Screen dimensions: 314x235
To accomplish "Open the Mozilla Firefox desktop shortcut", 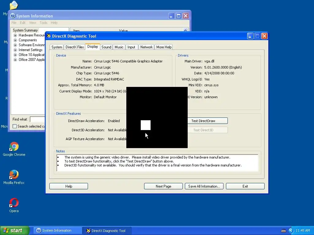I will (x=14, y=177).
